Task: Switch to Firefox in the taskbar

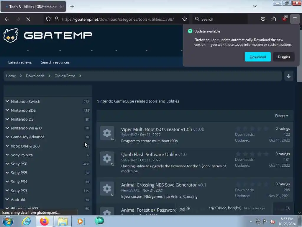Action: [x=45, y=221]
